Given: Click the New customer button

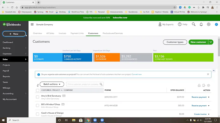Looking at the screenshot, I should click(198, 42).
